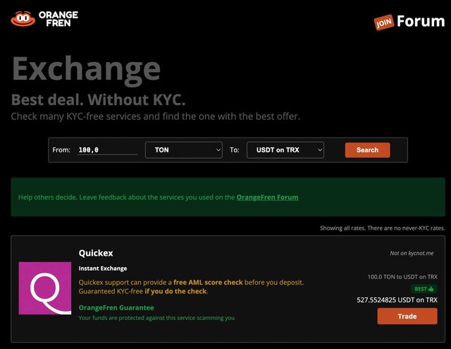Focus the From amount input field

[x=108, y=150]
